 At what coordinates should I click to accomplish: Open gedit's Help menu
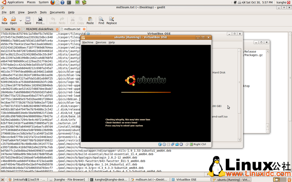(71, 12)
